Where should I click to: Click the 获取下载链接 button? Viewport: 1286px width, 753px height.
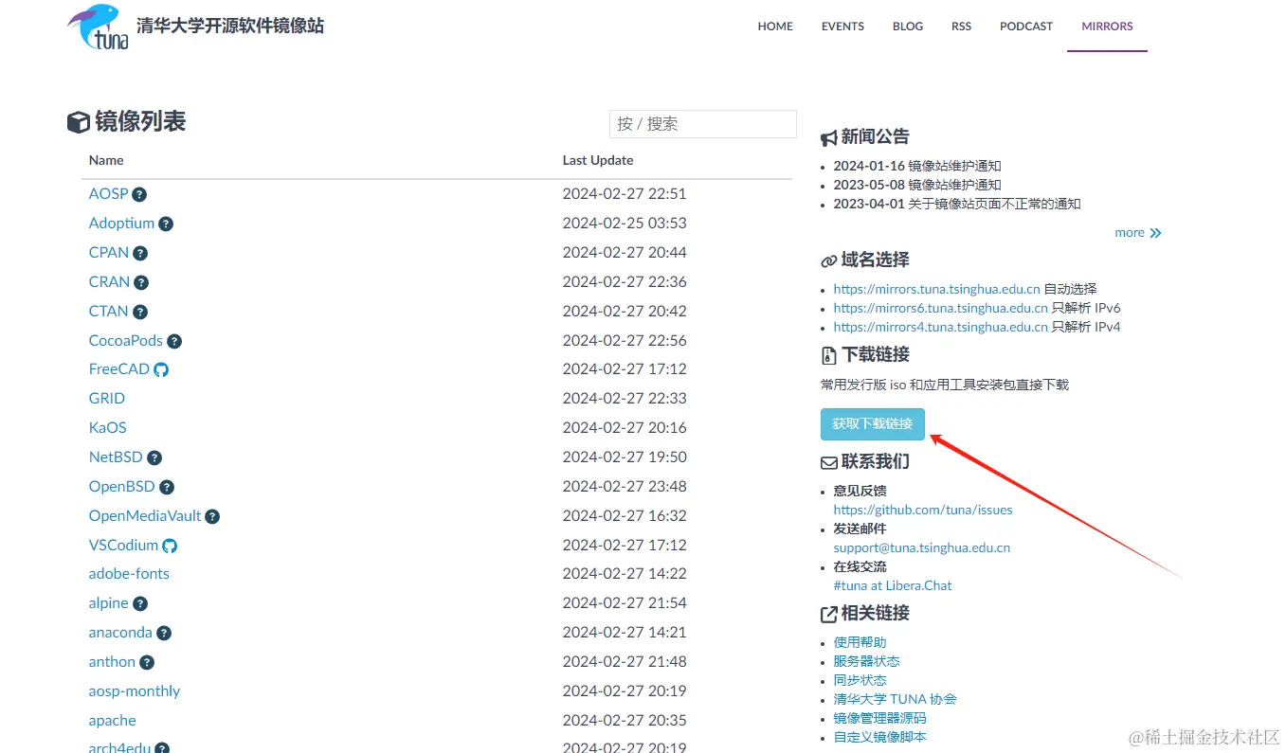click(x=872, y=423)
